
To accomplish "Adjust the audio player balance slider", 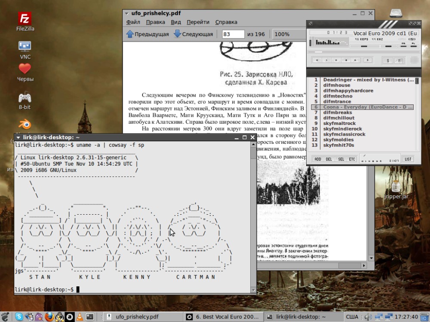I will (388, 46).
